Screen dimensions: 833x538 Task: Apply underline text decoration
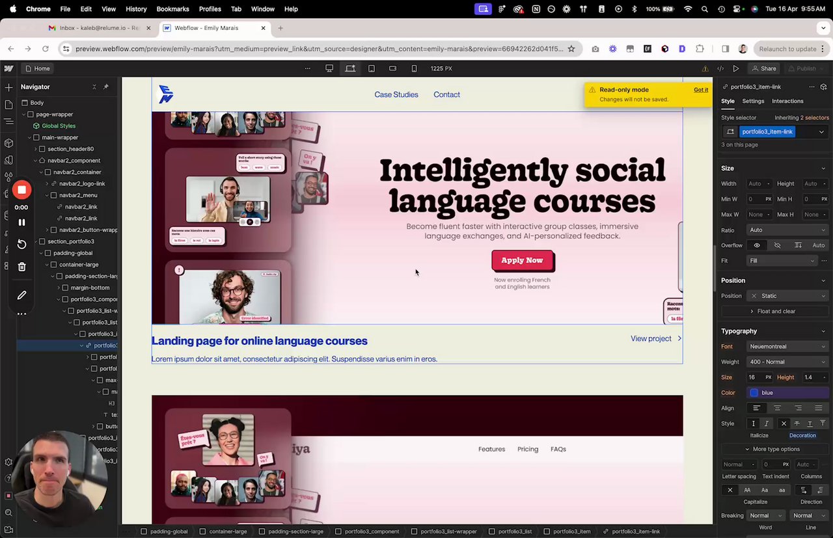pos(810,424)
